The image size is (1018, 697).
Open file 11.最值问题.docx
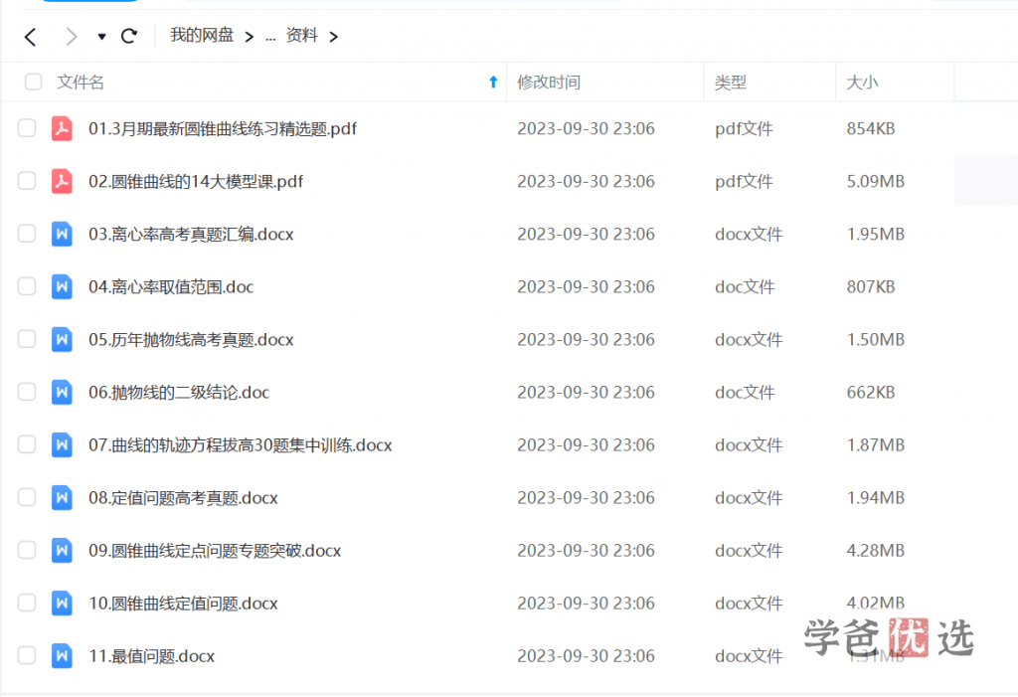pos(151,656)
